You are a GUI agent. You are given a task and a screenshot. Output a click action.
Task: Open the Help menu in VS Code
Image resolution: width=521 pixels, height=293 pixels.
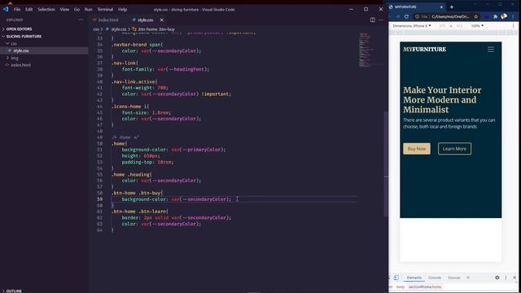123,9
